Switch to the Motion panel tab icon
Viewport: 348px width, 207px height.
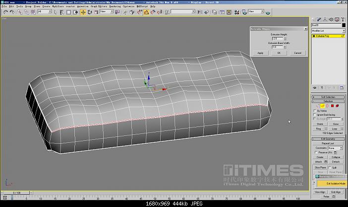click(x=331, y=19)
